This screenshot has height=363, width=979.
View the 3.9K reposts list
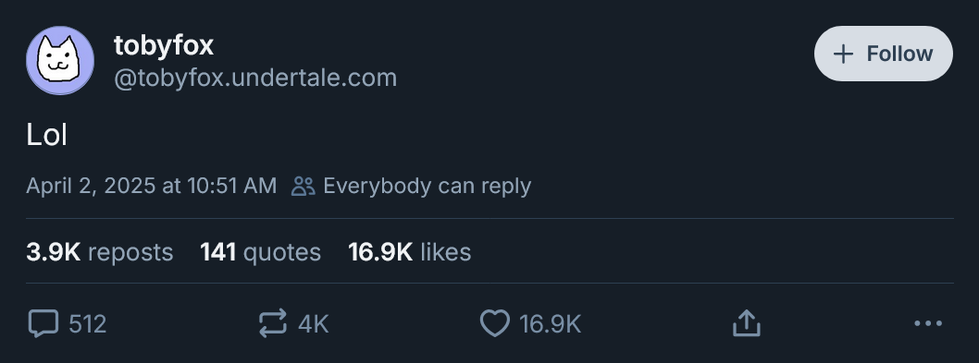(x=100, y=252)
